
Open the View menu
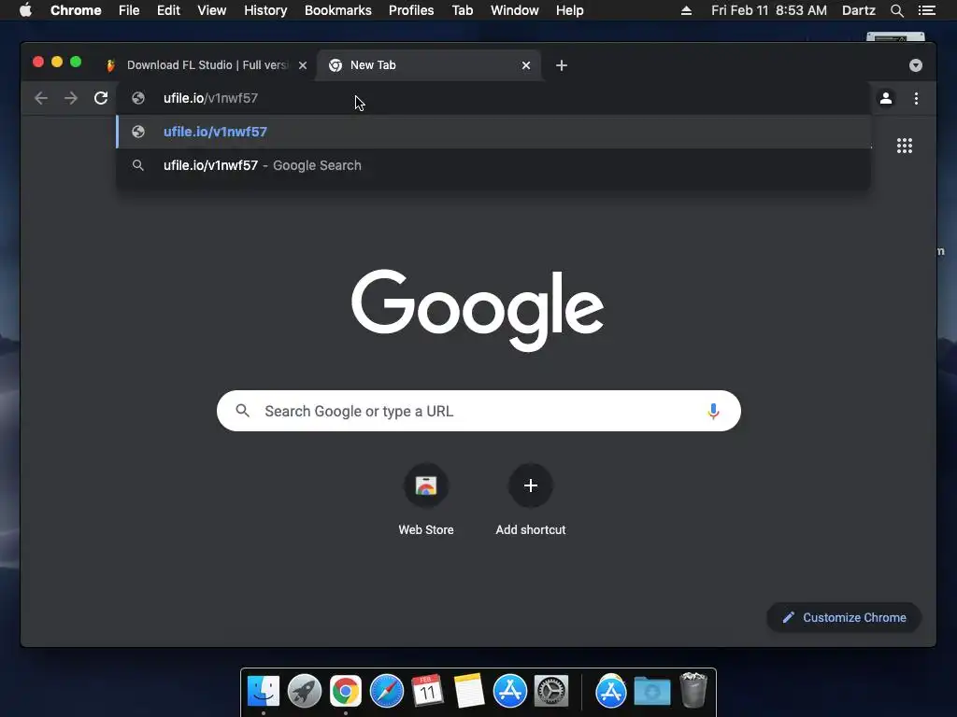(212, 10)
